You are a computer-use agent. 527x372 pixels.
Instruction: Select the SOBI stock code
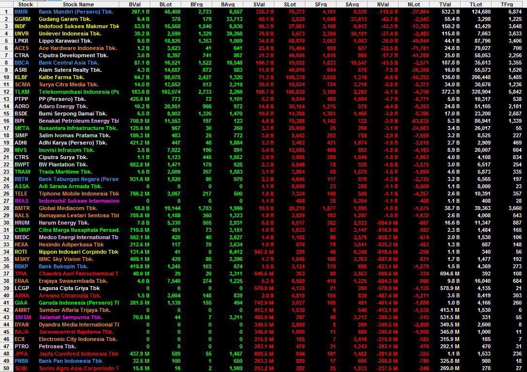click(x=21, y=369)
